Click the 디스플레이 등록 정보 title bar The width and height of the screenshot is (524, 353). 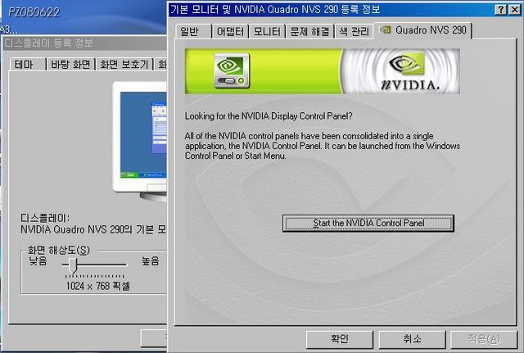click(x=85, y=43)
